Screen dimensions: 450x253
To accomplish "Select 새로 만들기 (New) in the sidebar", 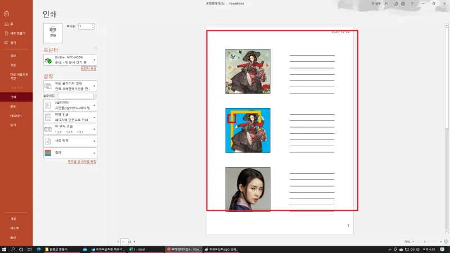I will click(x=16, y=33).
